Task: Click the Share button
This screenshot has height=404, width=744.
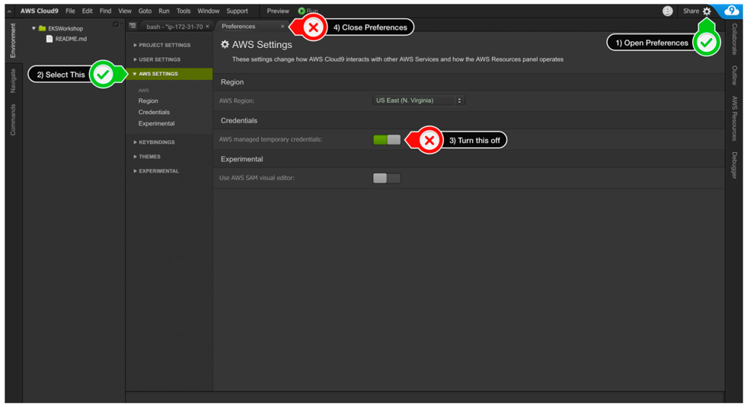Action: tap(691, 11)
